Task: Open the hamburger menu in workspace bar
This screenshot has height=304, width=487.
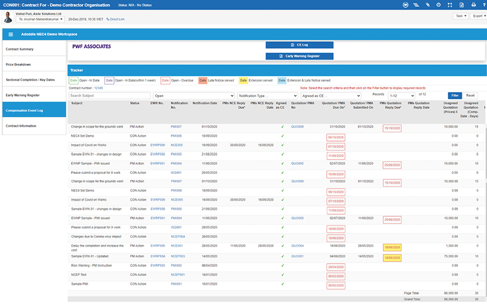Action: coord(10,35)
